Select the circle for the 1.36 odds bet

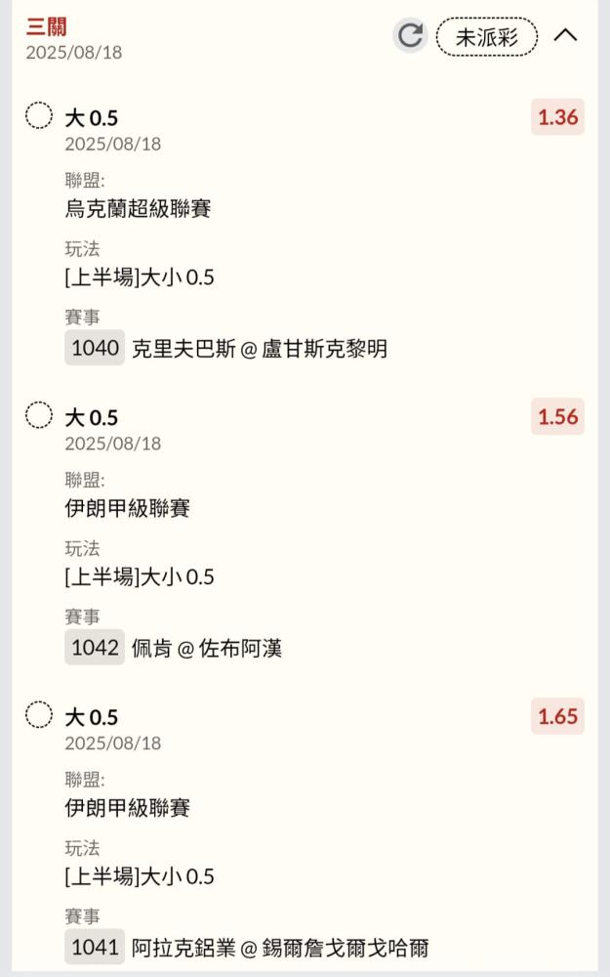point(39,116)
